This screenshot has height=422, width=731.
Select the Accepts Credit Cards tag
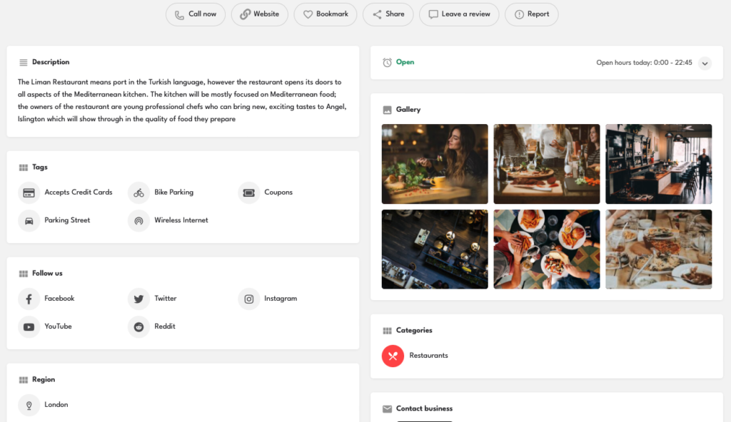tap(65, 192)
